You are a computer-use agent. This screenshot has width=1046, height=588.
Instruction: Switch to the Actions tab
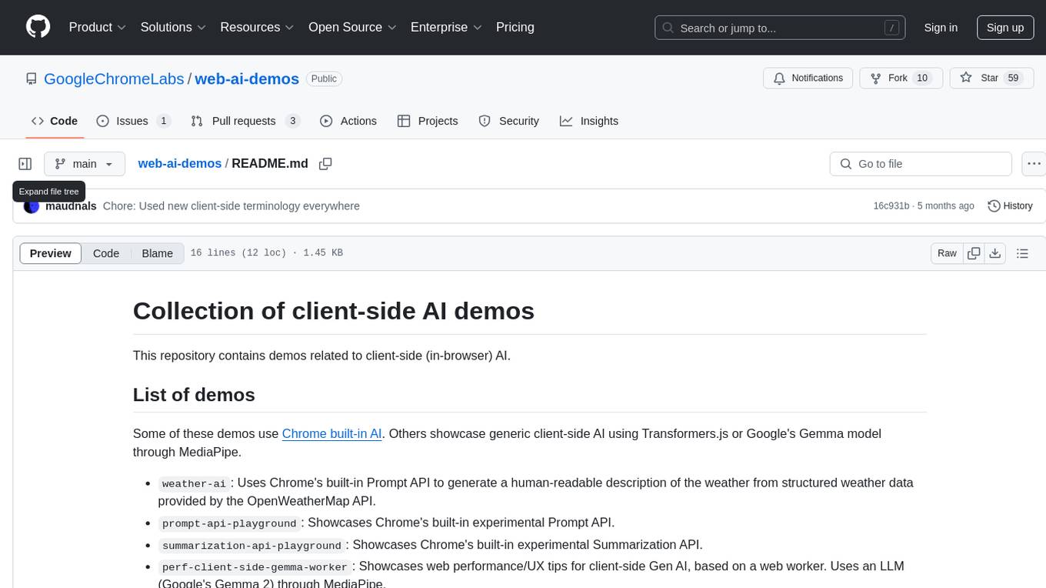coord(348,121)
